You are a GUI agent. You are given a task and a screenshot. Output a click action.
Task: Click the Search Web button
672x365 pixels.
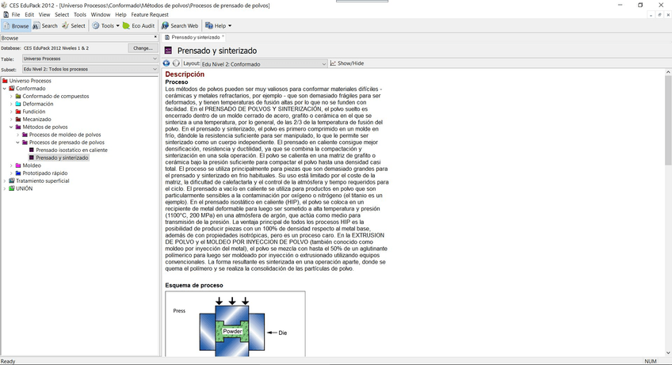click(180, 25)
